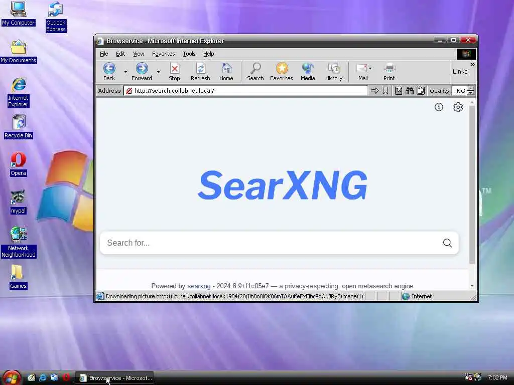Open the Favorites toolbar pane
The image size is (514, 385).
(x=281, y=72)
